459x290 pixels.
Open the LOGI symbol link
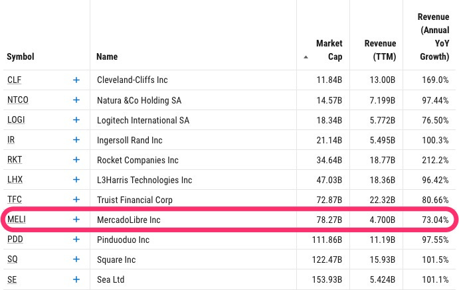pyautogui.click(x=16, y=119)
